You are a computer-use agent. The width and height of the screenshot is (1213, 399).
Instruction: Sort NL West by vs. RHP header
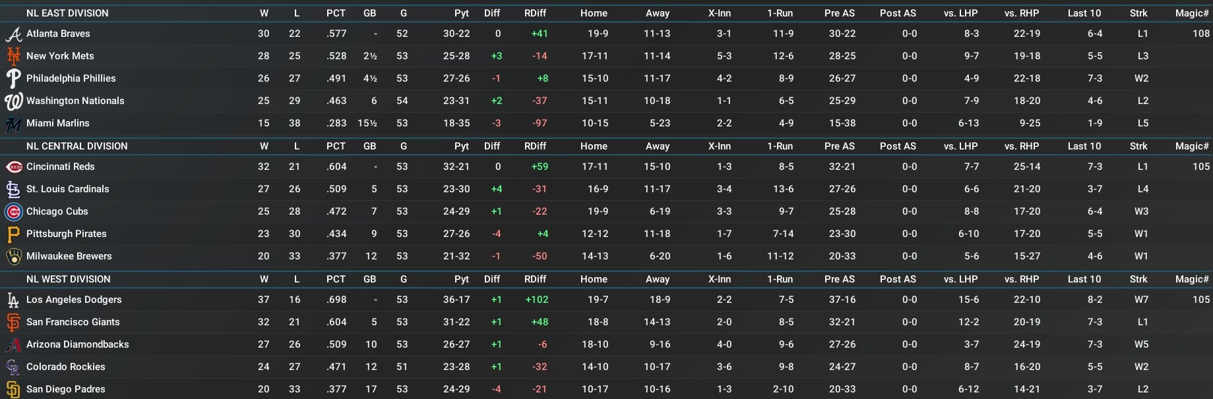click(x=1022, y=279)
